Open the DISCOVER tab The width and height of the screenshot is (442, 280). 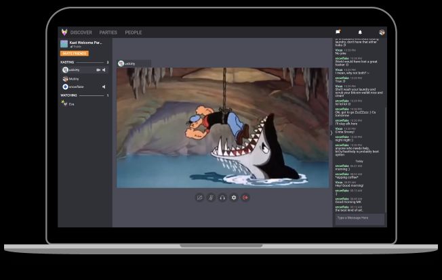pyautogui.click(x=81, y=32)
